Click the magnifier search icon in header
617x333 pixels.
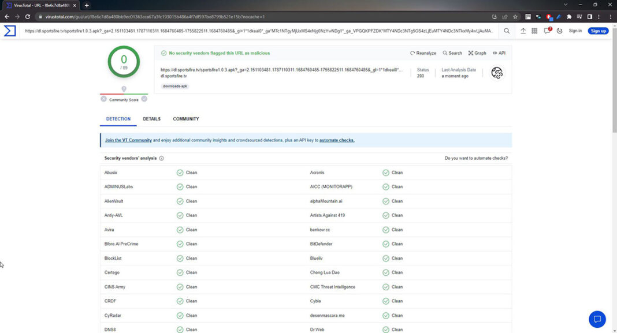coord(507,31)
